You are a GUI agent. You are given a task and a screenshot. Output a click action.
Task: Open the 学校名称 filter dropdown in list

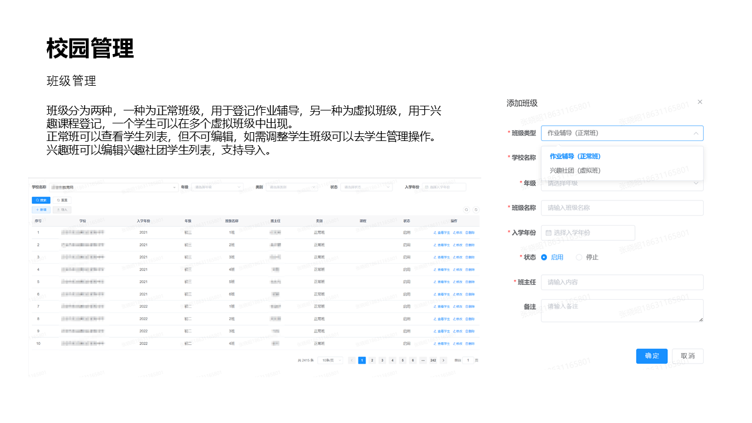coord(113,187)
